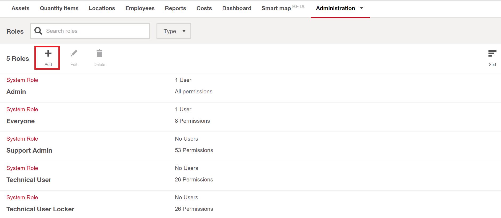
Task: Navigate to the Reports tab
Action: click(x=175, y=8)
